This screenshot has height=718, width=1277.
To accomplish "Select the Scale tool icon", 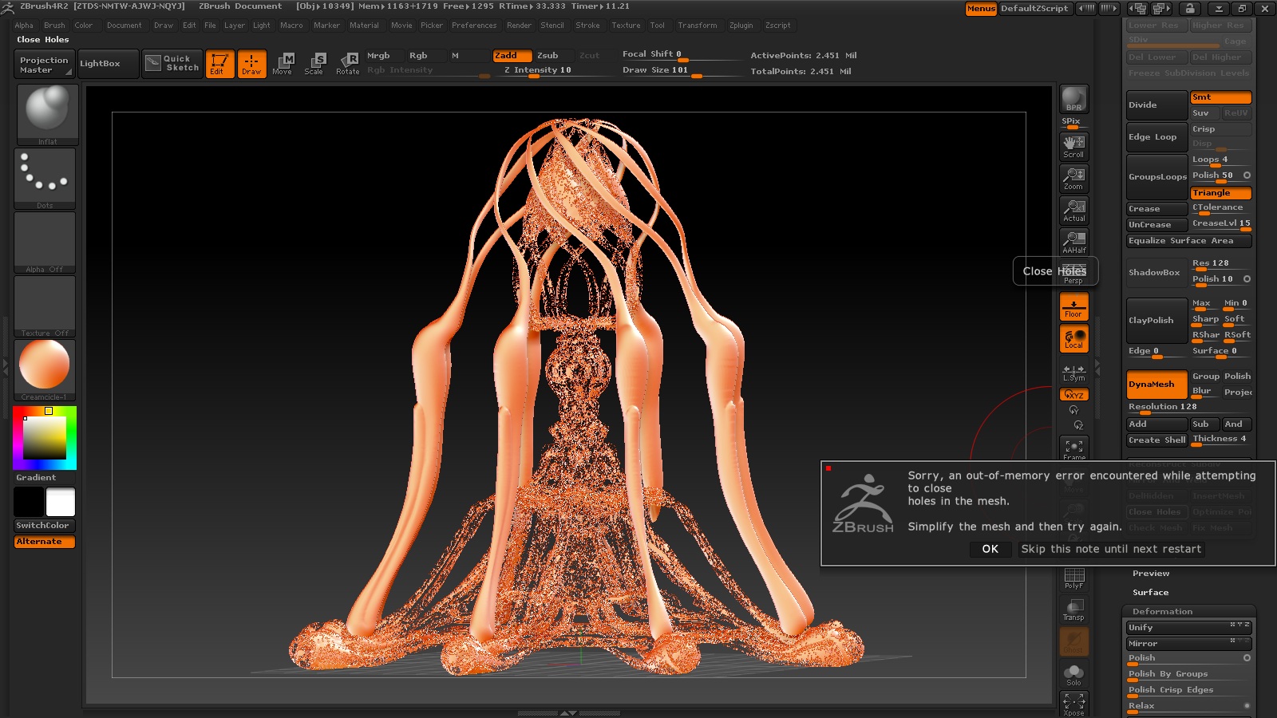I will 315,64.
